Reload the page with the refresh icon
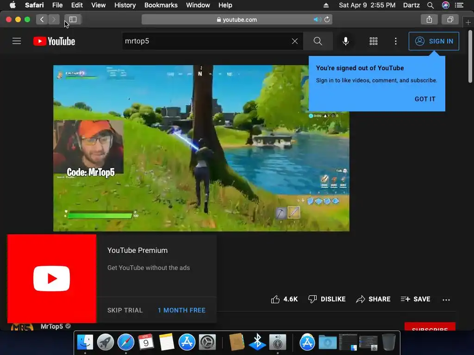The width and height of the screenshot is (474, 355). click(x=327, y=19)
